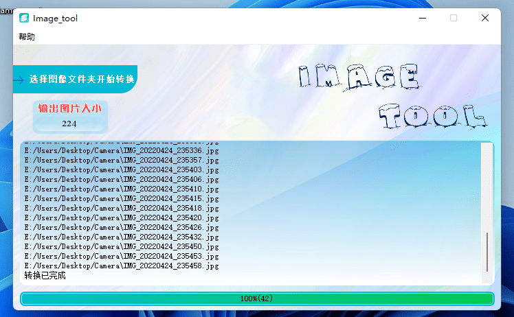
Task: Click the log panel's vertical scrollbar thumb
Action: 487,252
